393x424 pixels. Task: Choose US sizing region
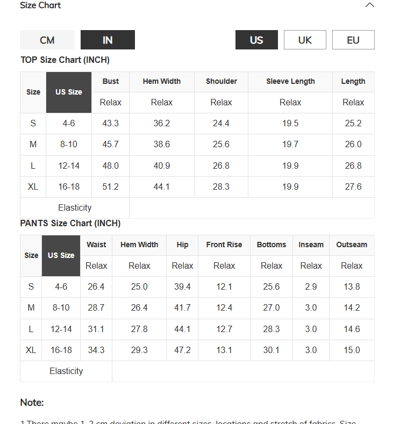(256, 40)
